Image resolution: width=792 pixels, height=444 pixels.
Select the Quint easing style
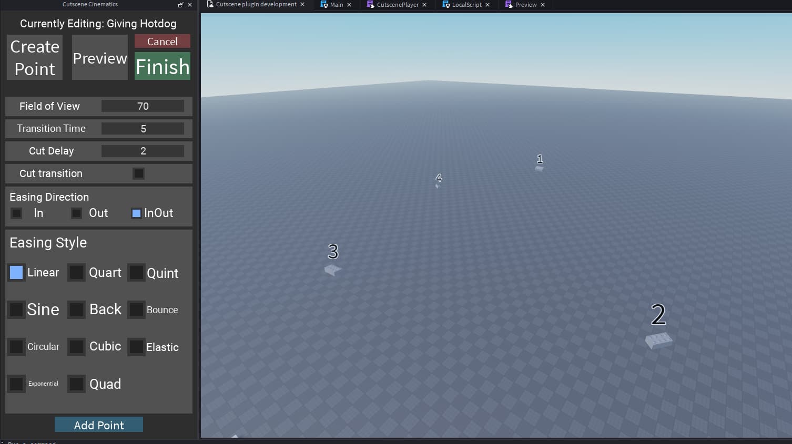click(136, 272)
